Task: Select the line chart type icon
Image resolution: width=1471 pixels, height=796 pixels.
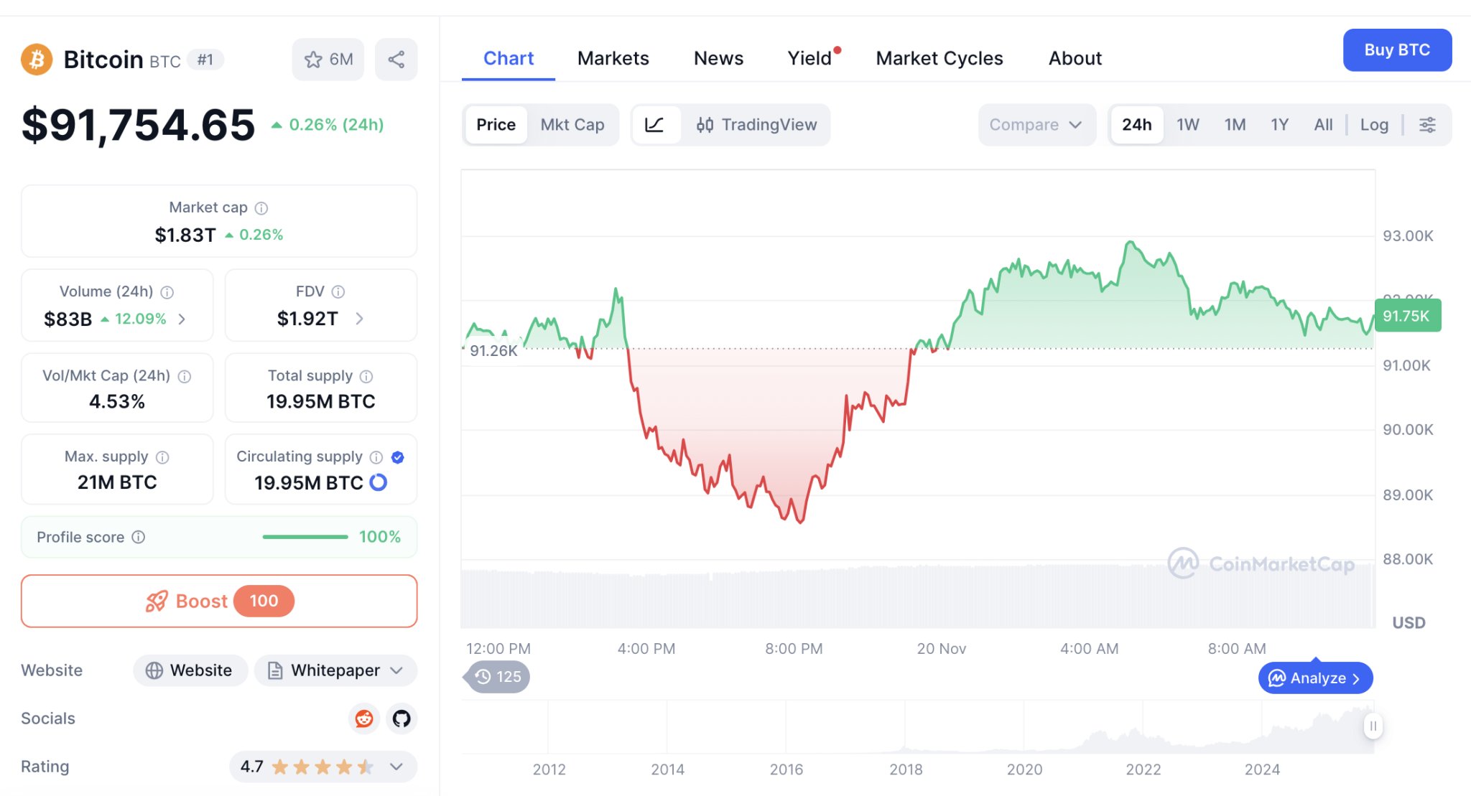Action: point(655,124)
